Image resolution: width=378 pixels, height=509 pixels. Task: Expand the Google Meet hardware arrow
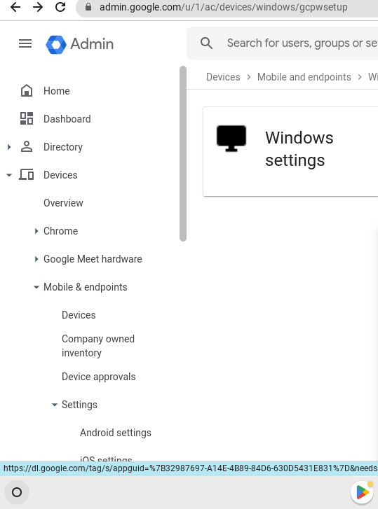tap(36, 259)
